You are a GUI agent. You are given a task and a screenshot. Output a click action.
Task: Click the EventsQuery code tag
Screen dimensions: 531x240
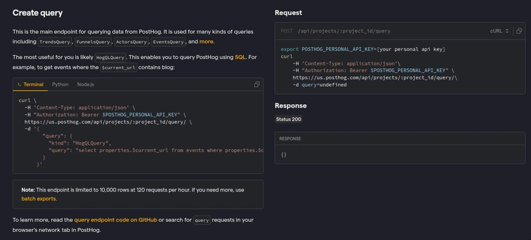[169, 42]
